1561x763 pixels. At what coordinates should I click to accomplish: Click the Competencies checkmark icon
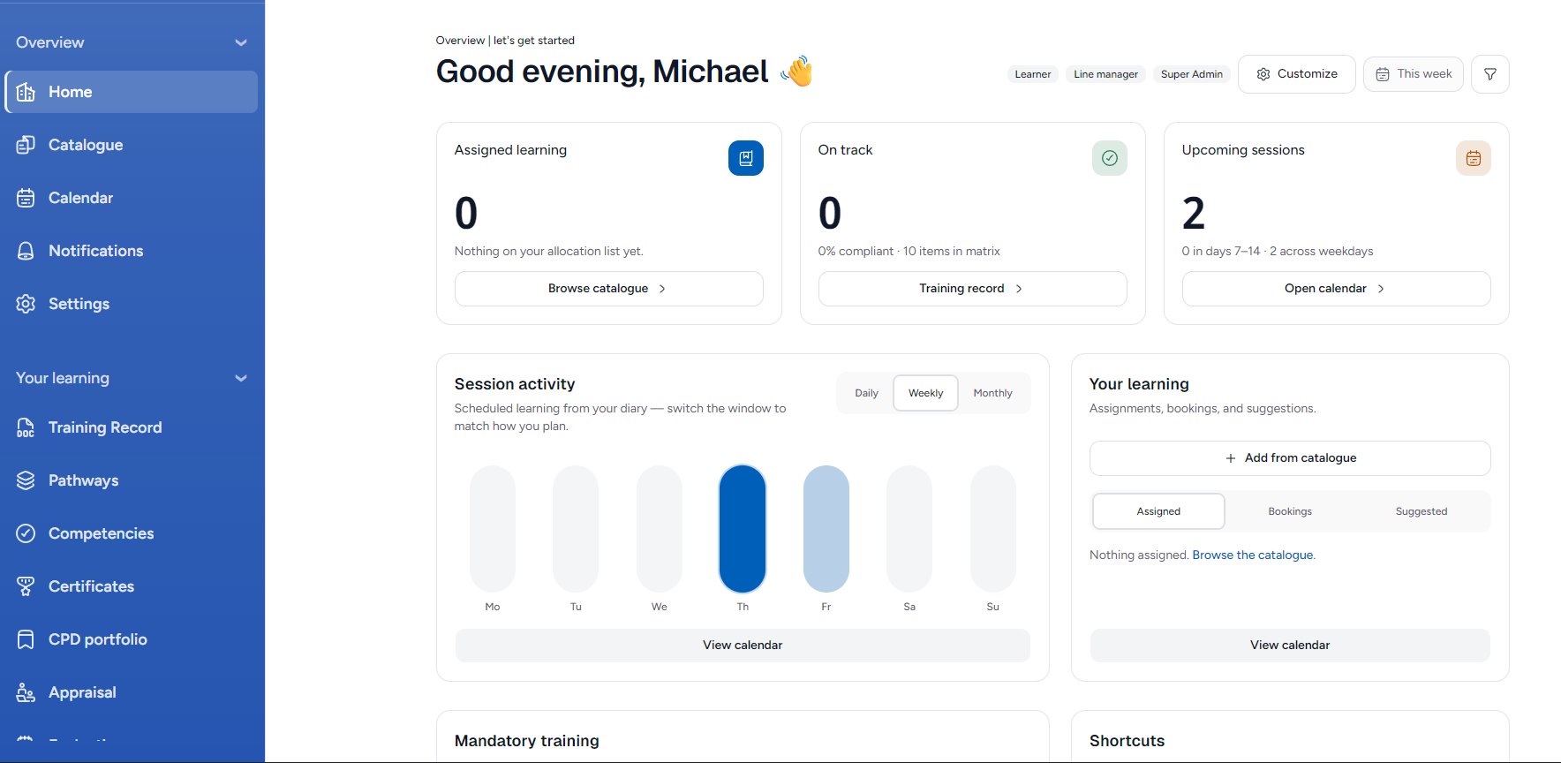pos(26,533)
